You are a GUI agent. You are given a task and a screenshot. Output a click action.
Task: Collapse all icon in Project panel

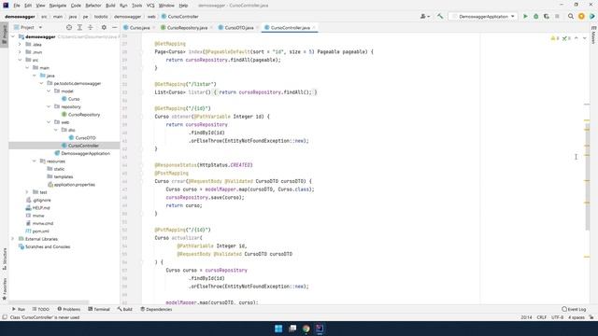pyautogui.click(x=91, y=27)
